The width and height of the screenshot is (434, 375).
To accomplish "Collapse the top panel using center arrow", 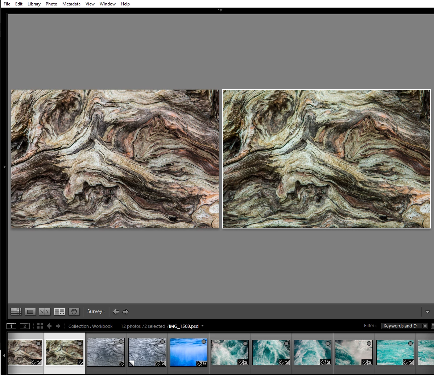I will tap(220, 11).
